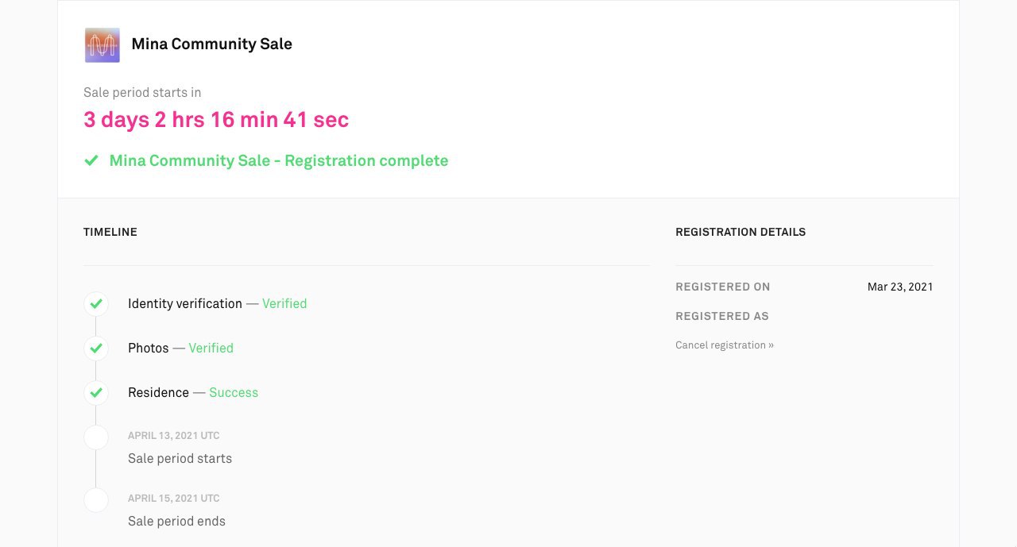The height and width of the screenshot is (547, 1017).
Task: Click the Sale period ends label
Action: click(x=176, y=522)
